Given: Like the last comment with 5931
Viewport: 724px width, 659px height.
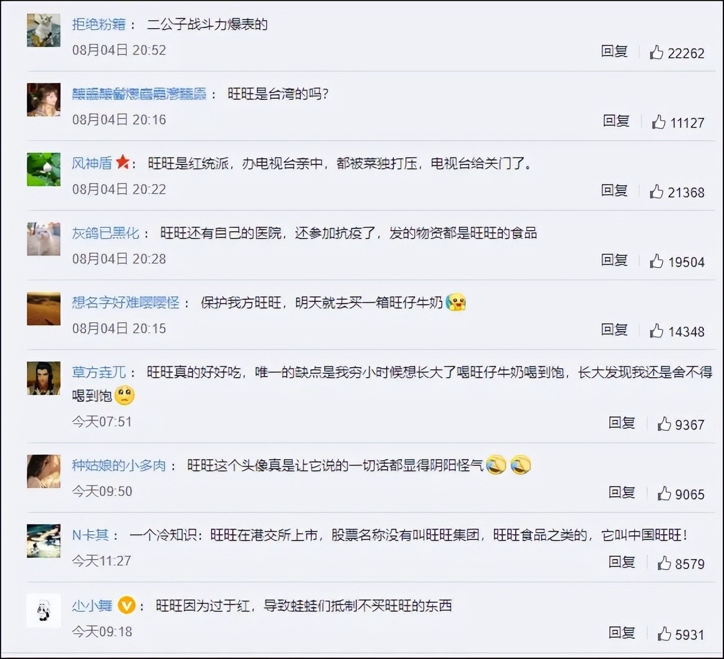Looking at the screenshot, I should pyautogui.click(x=664, y=634).
